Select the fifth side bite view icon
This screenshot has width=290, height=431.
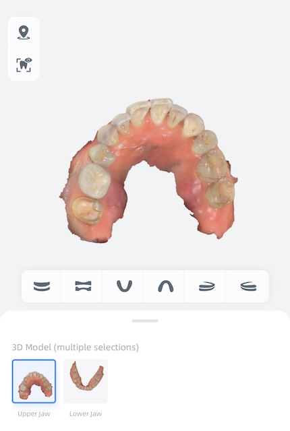coord(207,286)
